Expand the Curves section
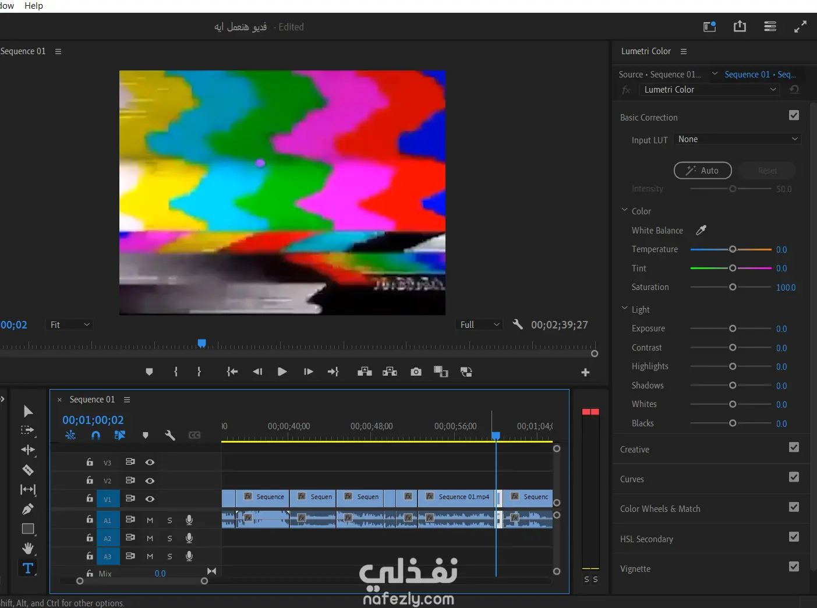 632,479
